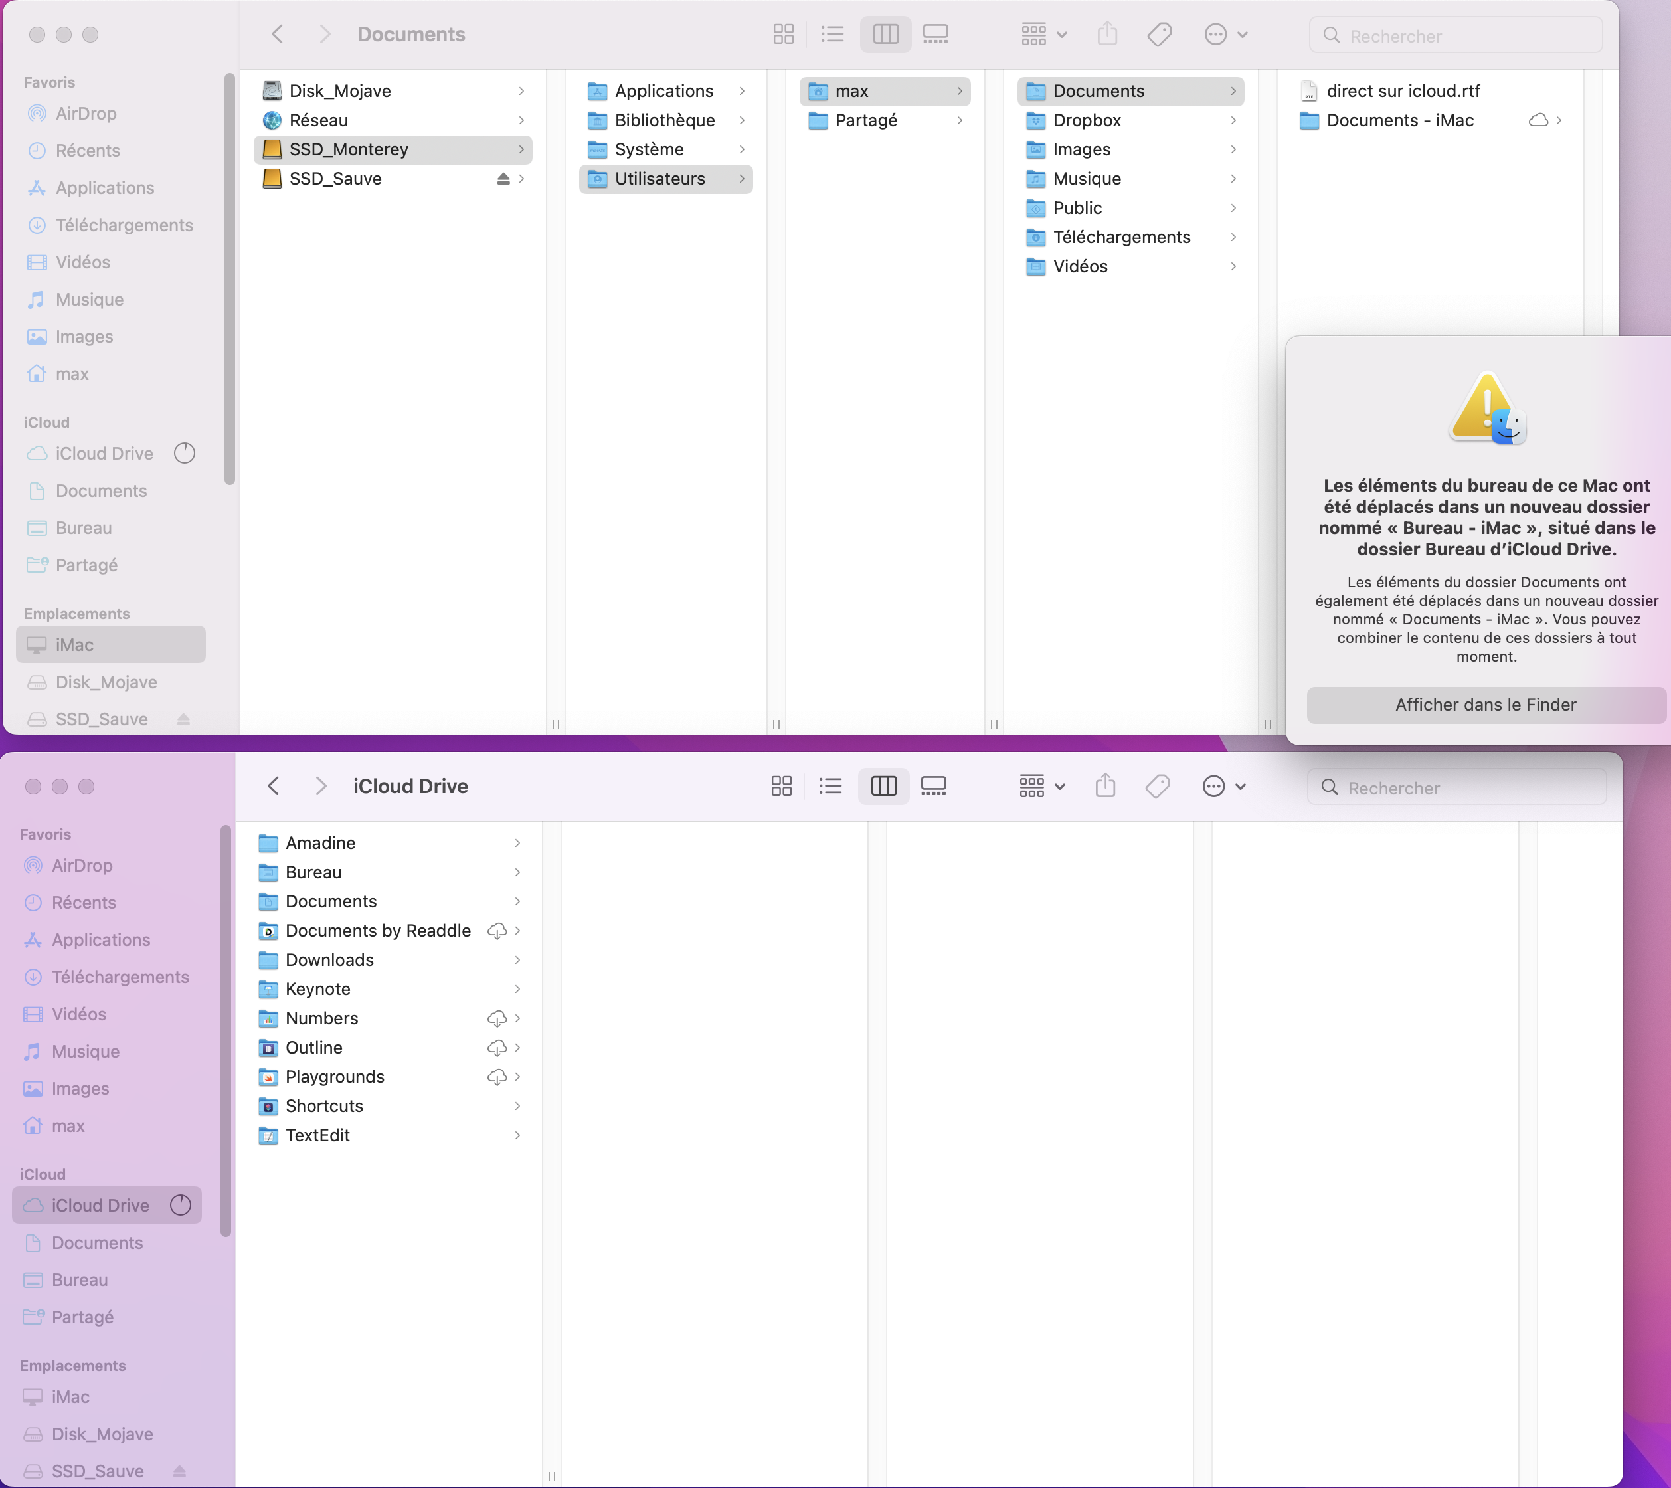The width and height of the screenshot is (1671, 1488).
Task: Select direct sur icloud.rtf file
Action: 1403,91
